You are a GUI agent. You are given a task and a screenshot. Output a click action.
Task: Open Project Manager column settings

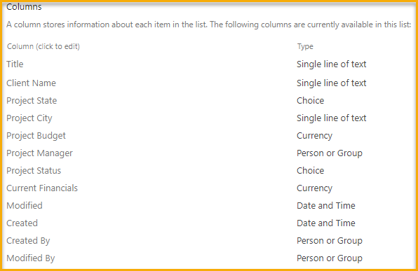click(x=39, y=153)
